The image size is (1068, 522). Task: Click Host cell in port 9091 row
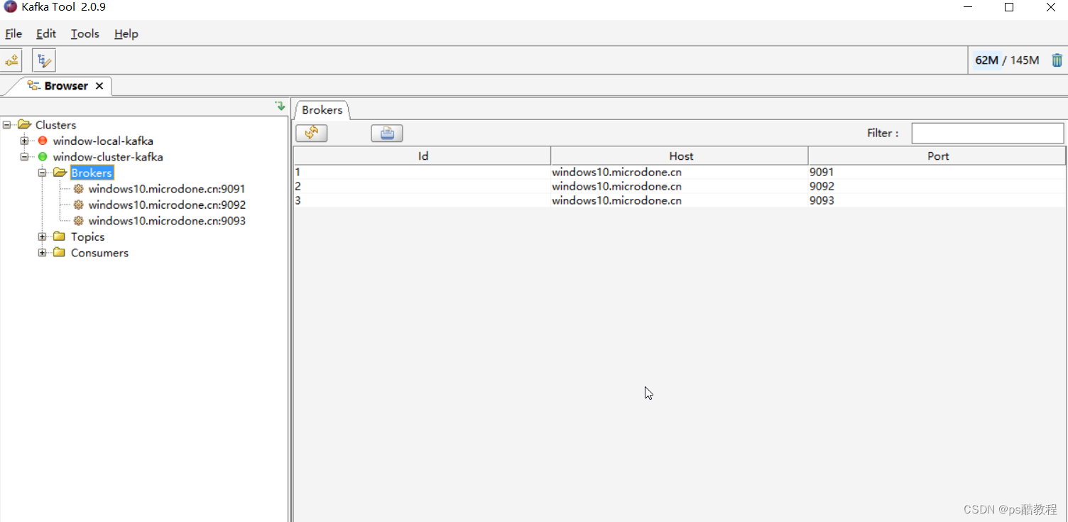click(x=680, y=172)
